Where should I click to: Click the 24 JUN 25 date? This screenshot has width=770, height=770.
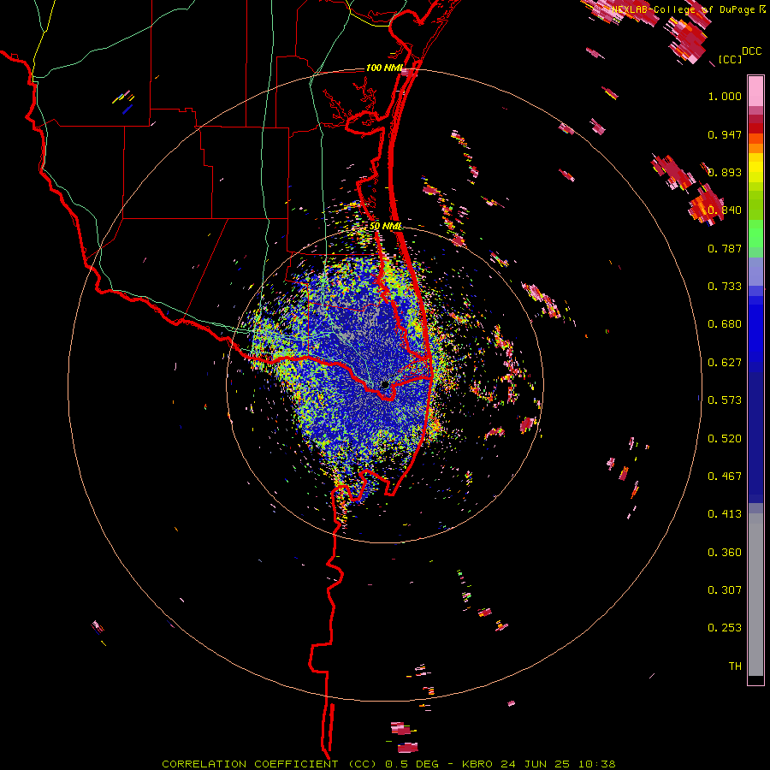(536, 764)
